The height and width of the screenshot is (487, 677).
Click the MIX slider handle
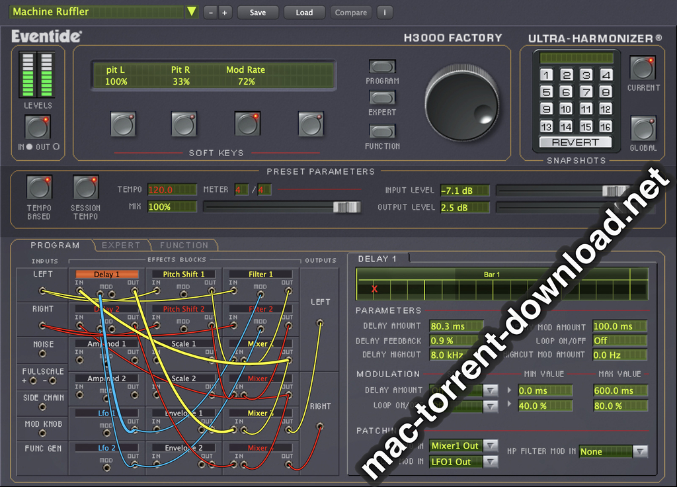(346, 207)
